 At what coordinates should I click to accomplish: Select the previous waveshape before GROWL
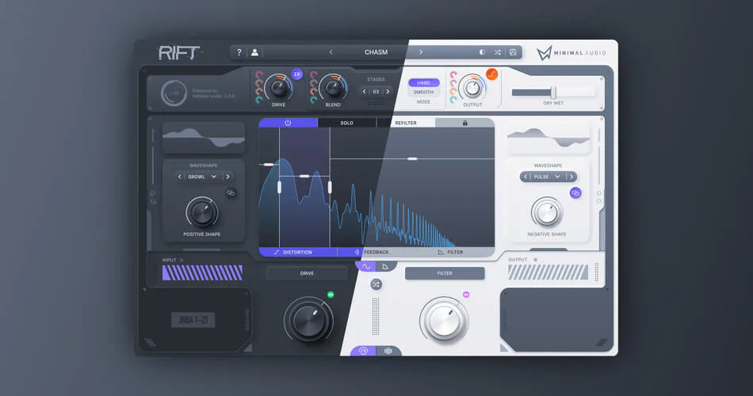point(180,177)
